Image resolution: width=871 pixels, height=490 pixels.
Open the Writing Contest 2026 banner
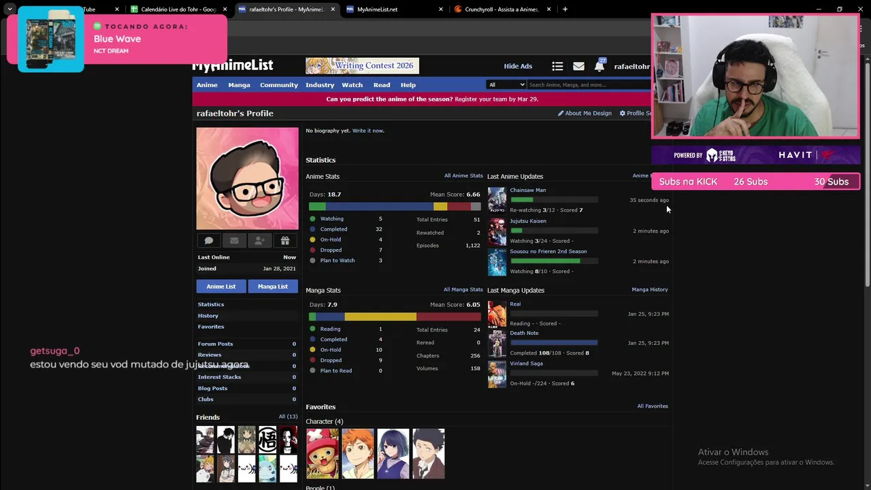362,66
